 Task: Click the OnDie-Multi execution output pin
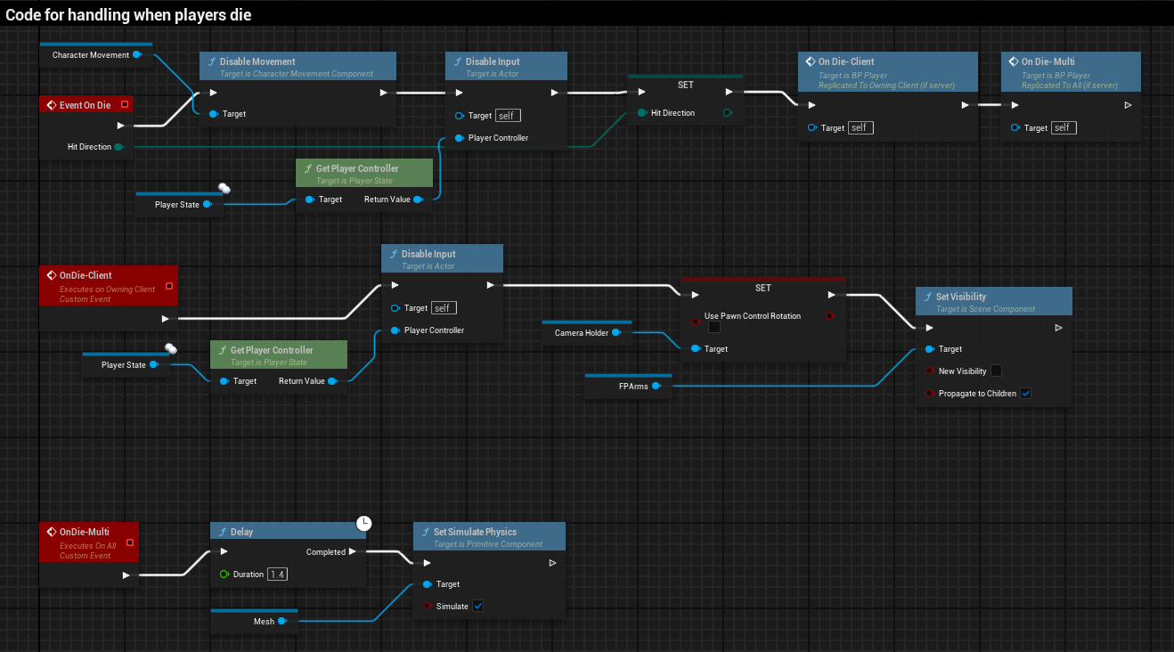pos(127,575)
